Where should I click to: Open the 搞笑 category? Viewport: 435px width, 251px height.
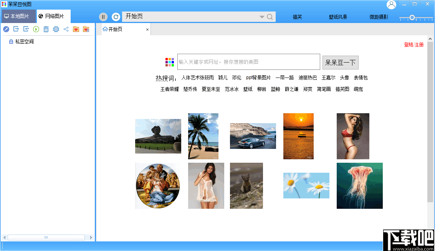[x=298, y=17]
